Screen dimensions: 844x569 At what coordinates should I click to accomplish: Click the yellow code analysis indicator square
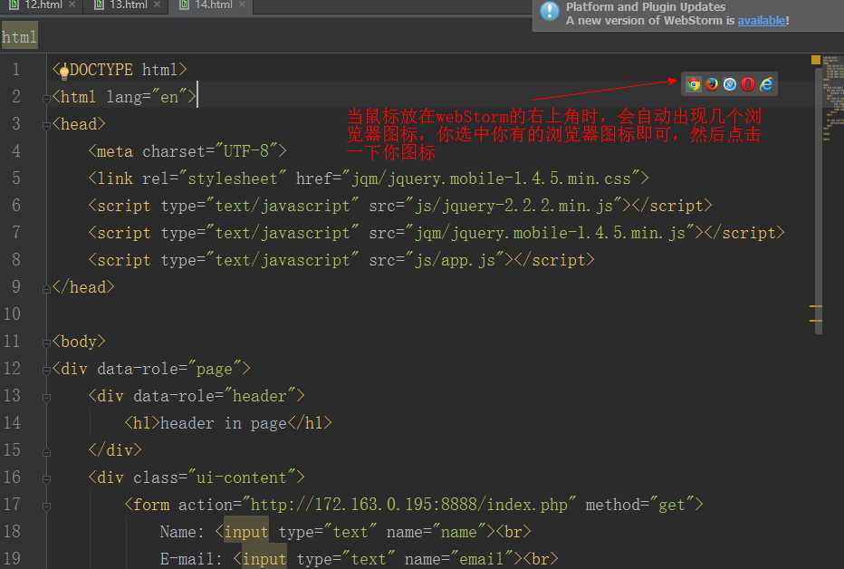click(x=816, y=60)
